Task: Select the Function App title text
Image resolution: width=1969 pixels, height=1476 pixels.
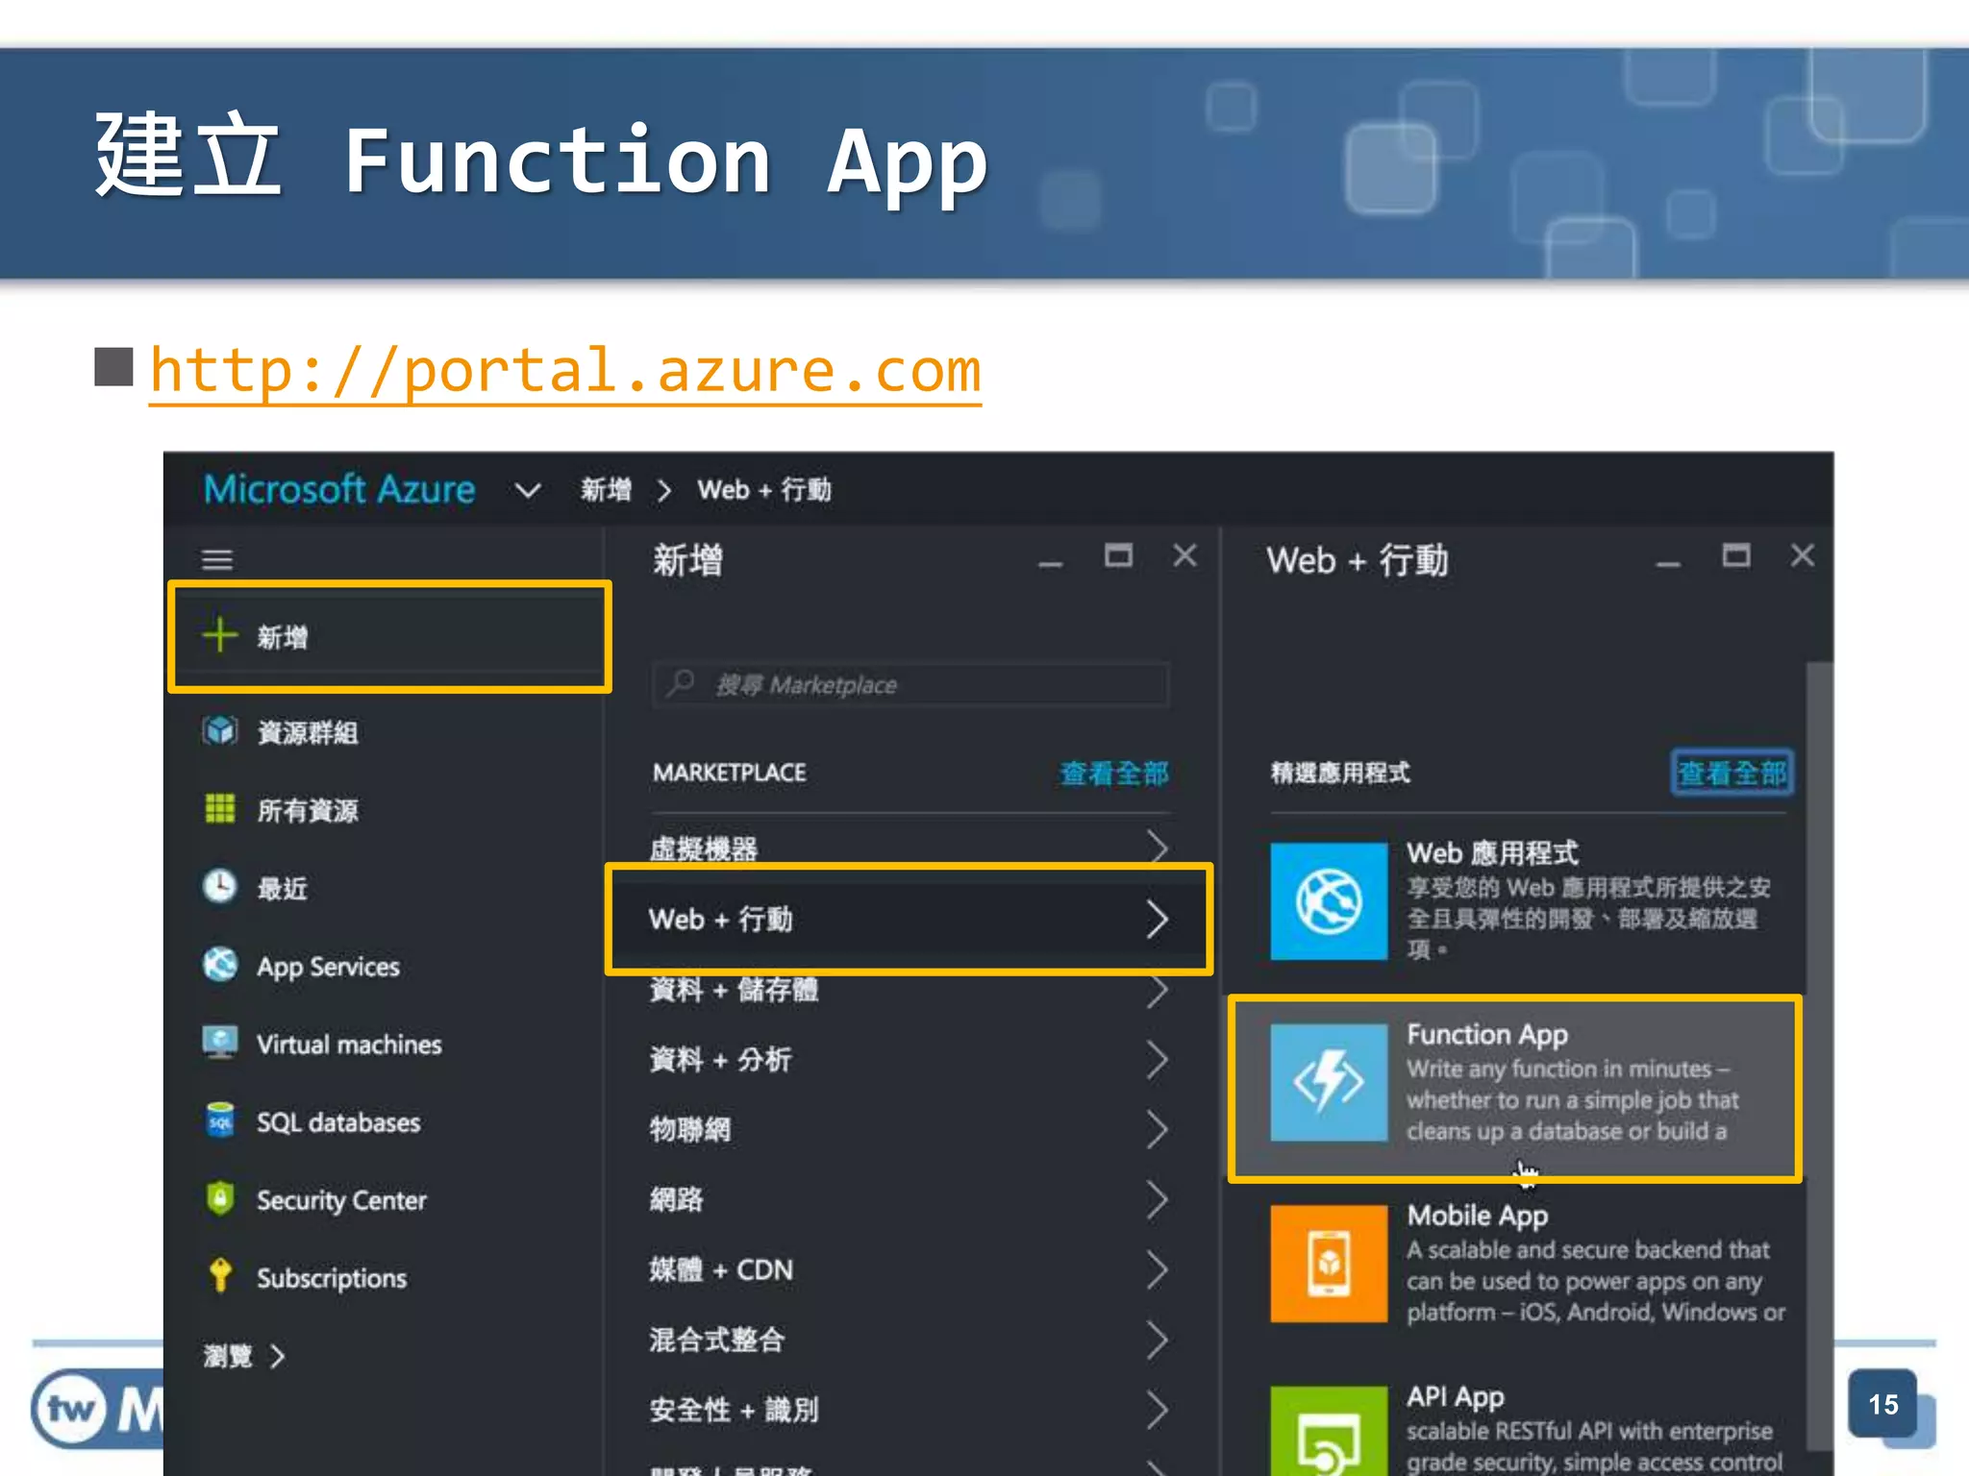Action: click(1487, 1034)
